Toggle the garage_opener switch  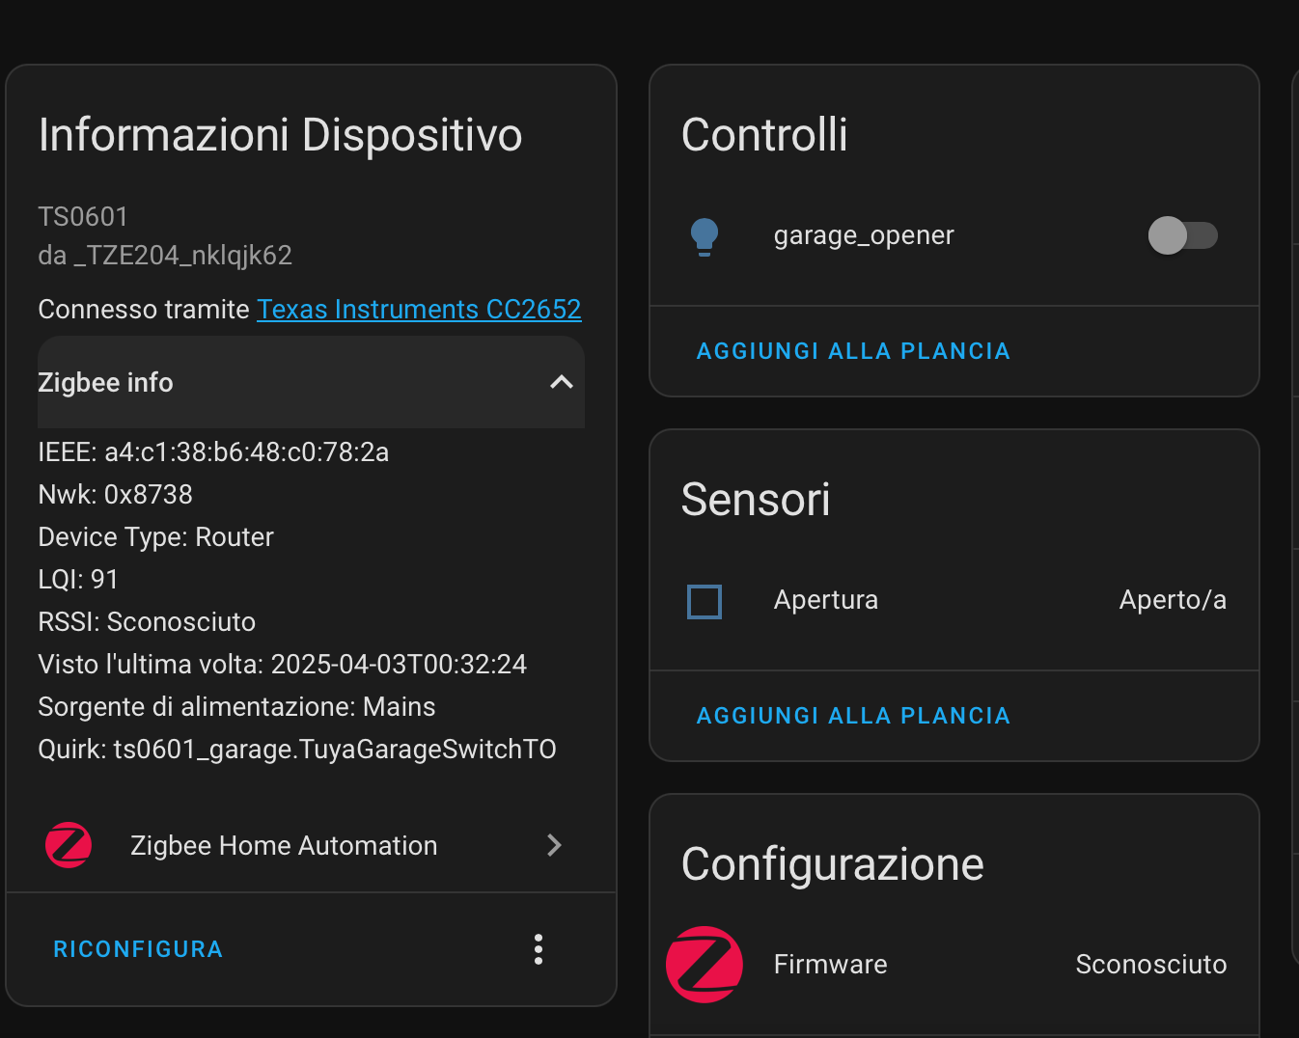1182,235
